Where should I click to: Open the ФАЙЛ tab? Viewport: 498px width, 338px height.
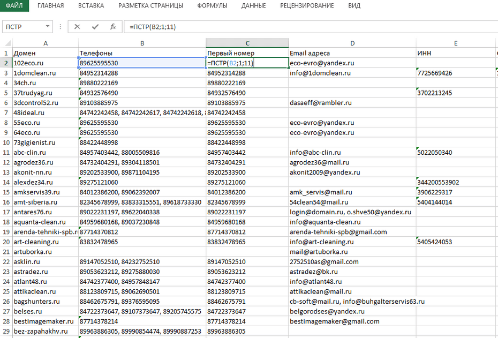[x=14, y=6]
